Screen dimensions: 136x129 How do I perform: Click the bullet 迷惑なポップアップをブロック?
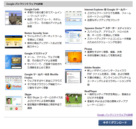coord(103,20)
